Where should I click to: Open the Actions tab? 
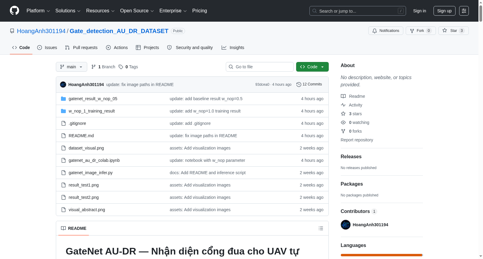(x=117, y=48)
